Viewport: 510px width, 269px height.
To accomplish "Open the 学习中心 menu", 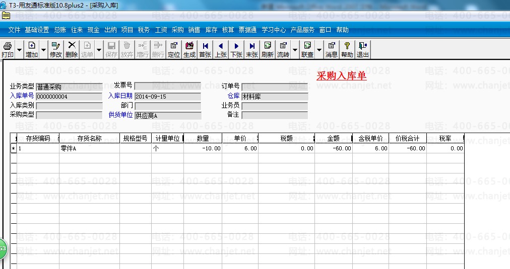I will (x=274, y=30).
